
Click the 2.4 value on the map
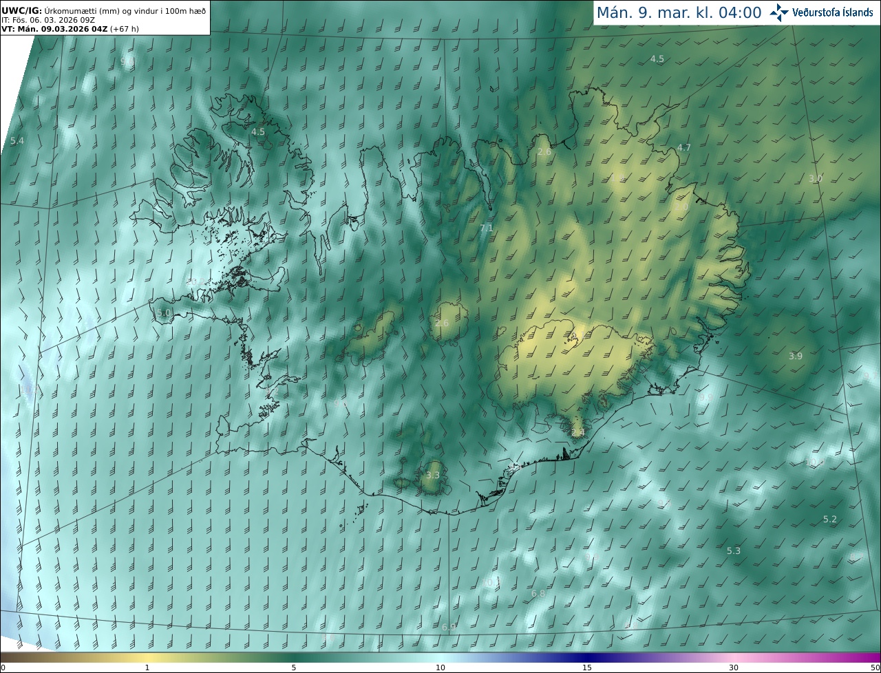tap(577, 432)
